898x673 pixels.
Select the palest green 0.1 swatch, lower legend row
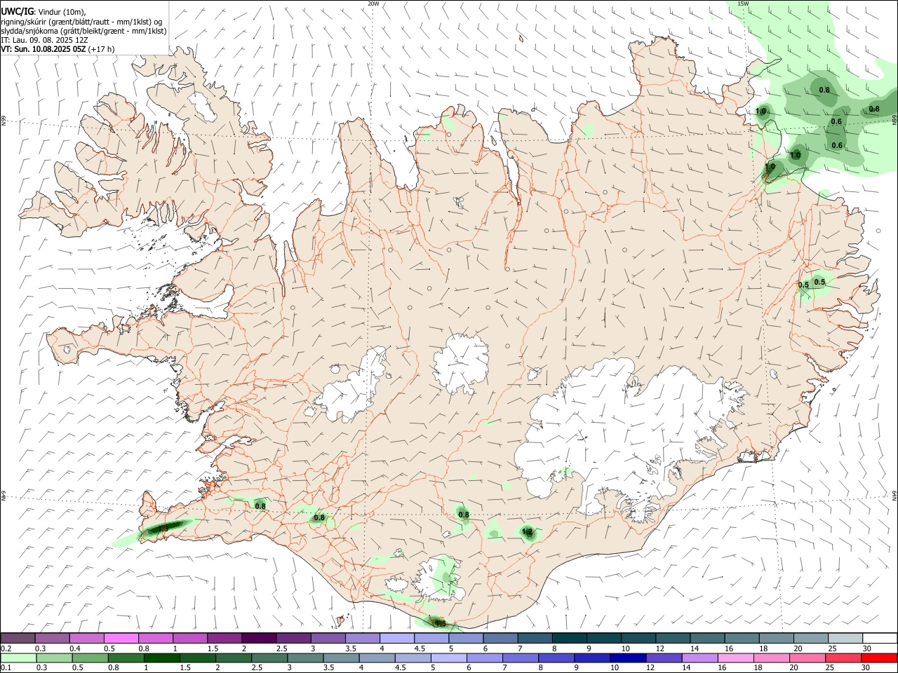(19, 658)
